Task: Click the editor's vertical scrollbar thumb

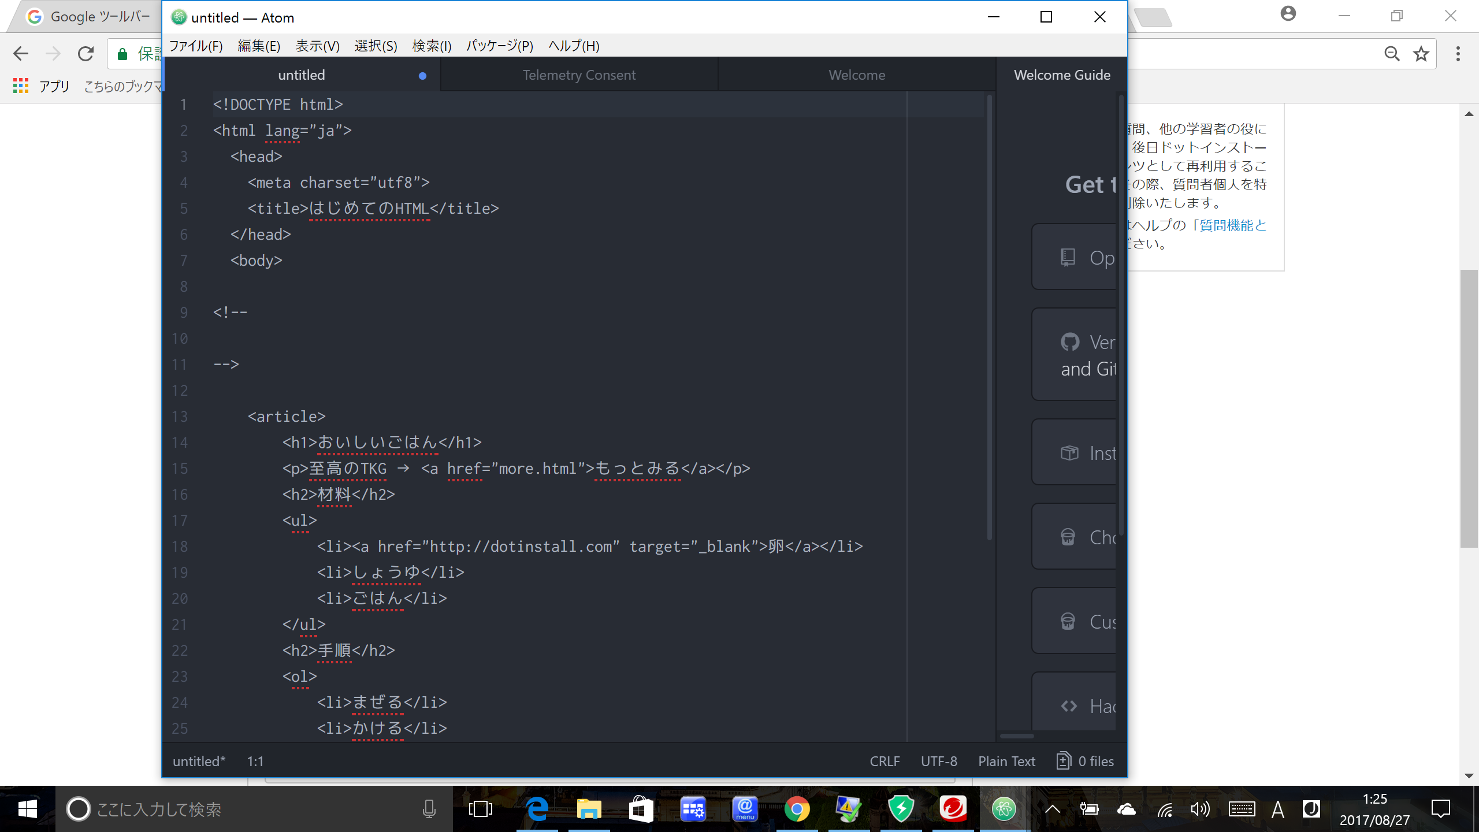Action: (989, 318)
